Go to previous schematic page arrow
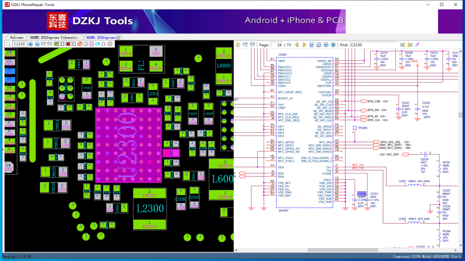This screenshot has width=465, height=261. (x=297, y=45)
